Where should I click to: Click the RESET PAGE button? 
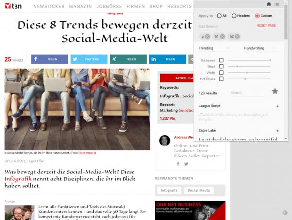267,25
